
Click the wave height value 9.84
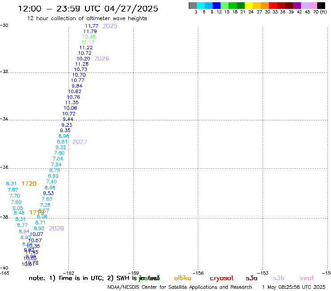click(77, 86)
